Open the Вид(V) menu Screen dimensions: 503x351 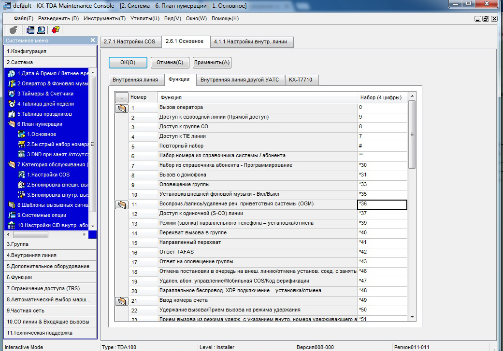(x=172, y=18)
